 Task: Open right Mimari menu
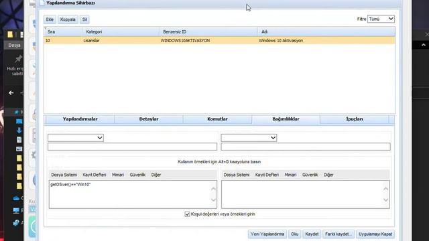(x=290, y=175)
